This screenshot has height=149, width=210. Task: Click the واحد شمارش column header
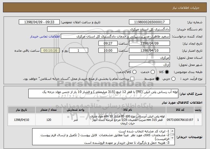[76, 110]
